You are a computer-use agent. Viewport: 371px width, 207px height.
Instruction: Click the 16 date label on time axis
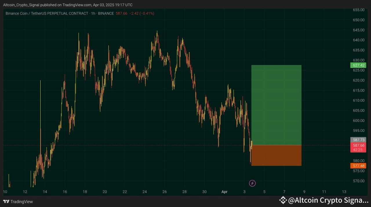coord(65,192)
